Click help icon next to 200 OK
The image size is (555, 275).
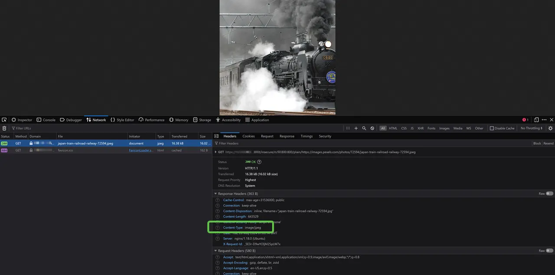tap(259, 162)
